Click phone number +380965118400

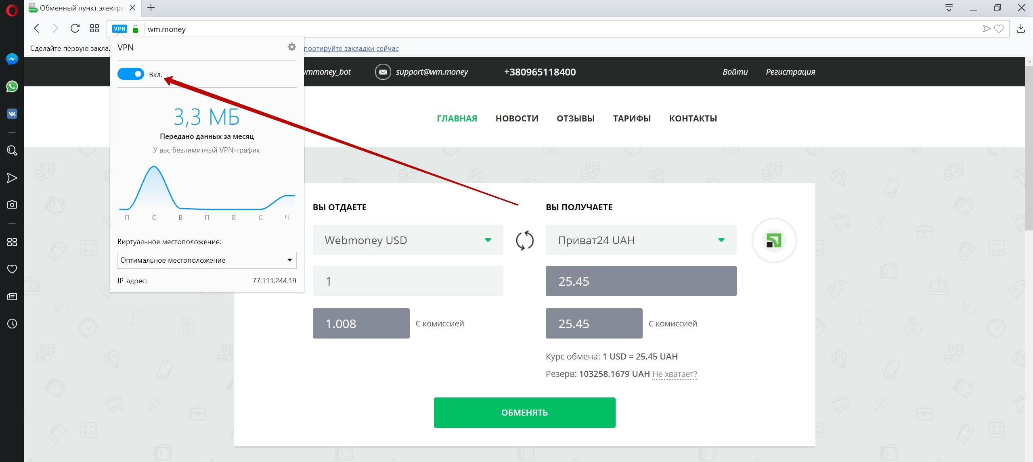[540, 72]
